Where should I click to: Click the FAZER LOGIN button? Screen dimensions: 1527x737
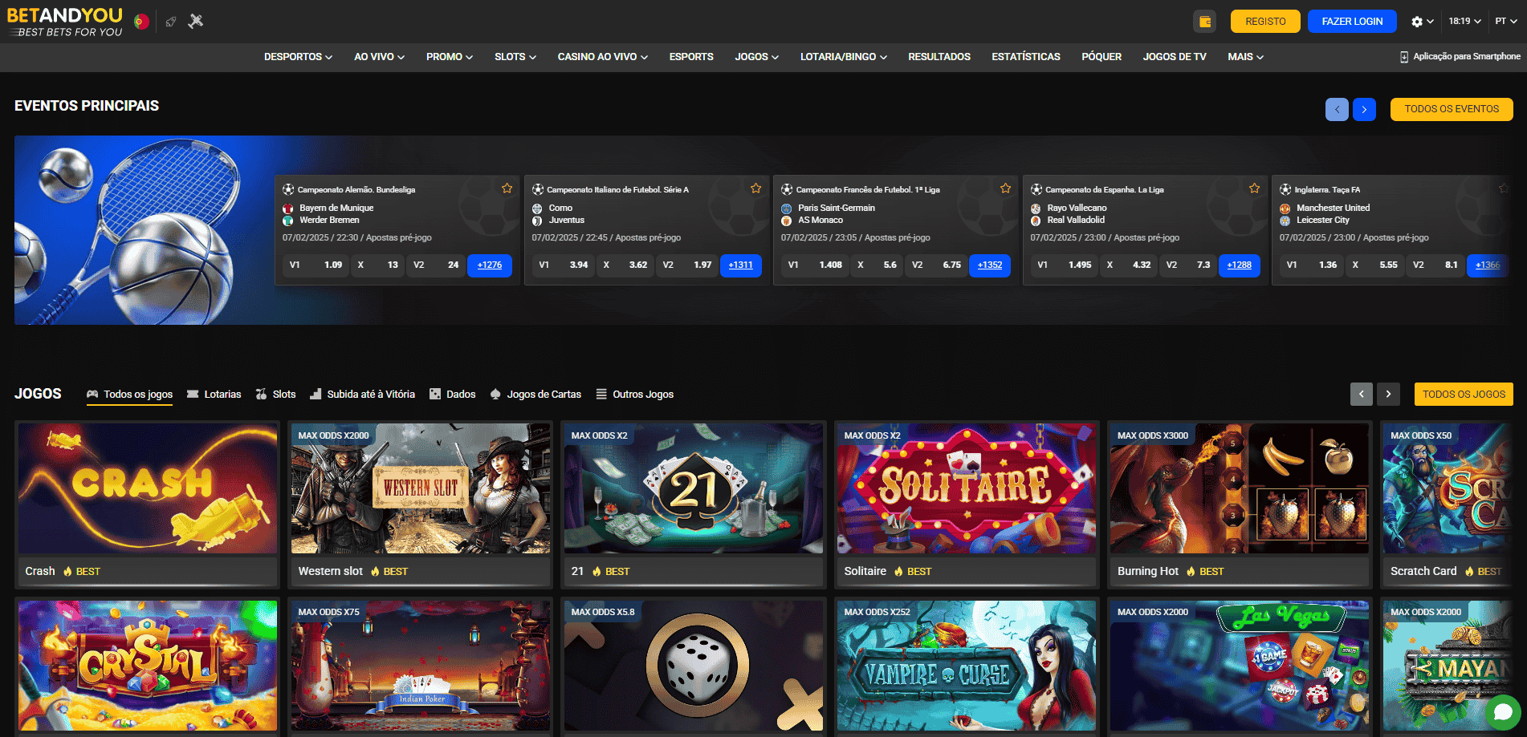click(1351, 21)
